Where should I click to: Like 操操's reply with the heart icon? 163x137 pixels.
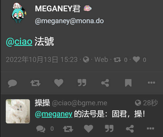(88, 129)
